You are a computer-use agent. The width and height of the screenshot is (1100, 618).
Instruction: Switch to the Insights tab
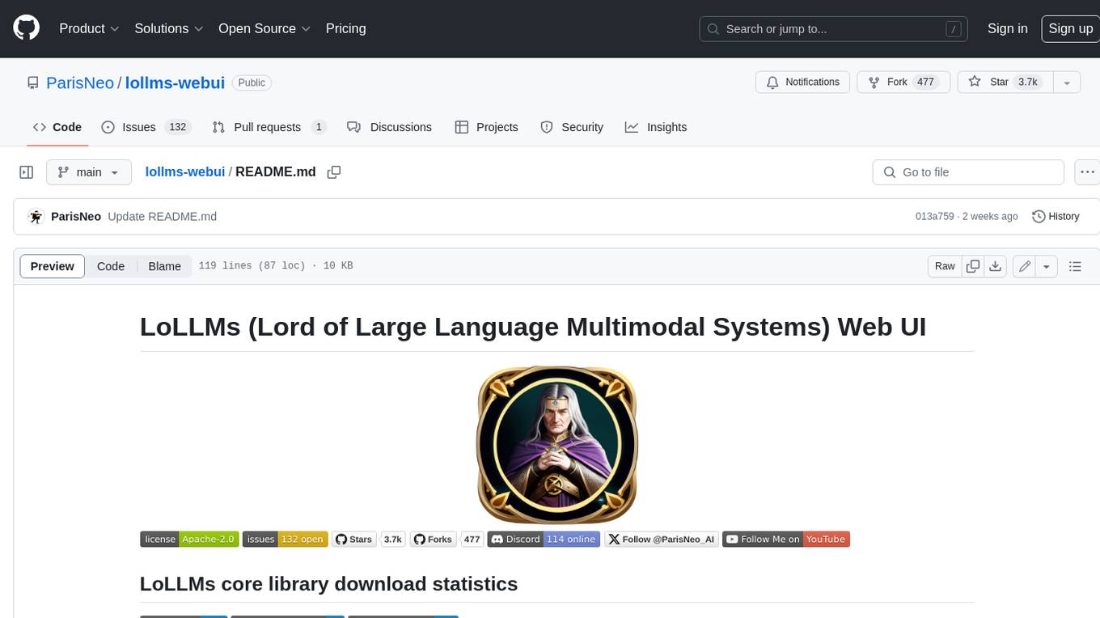pyautogui.click(x=656, y=127)
